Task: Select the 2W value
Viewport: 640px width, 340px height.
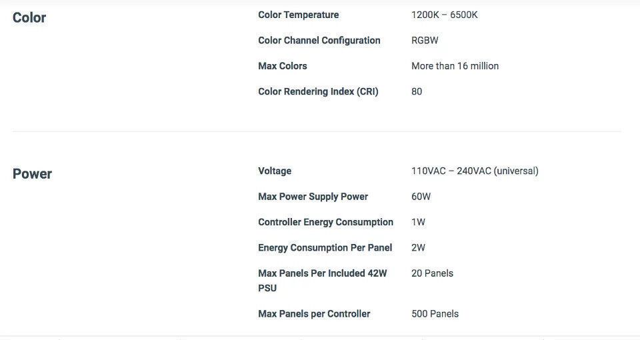Action: point(418,248)
